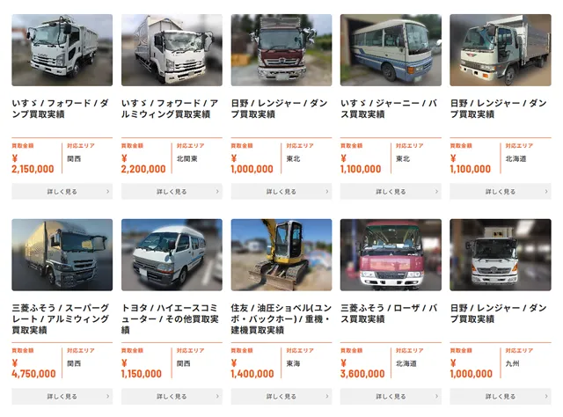This screenshot has width=563, height=417.
Task: Click 詳しく見る under the ¥1,400,000 listing
Action: click(281, 396)
